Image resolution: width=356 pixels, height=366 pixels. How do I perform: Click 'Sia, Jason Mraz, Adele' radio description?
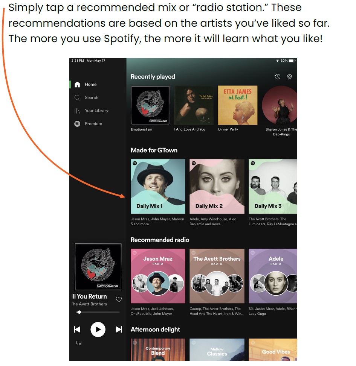pos(273,311)
